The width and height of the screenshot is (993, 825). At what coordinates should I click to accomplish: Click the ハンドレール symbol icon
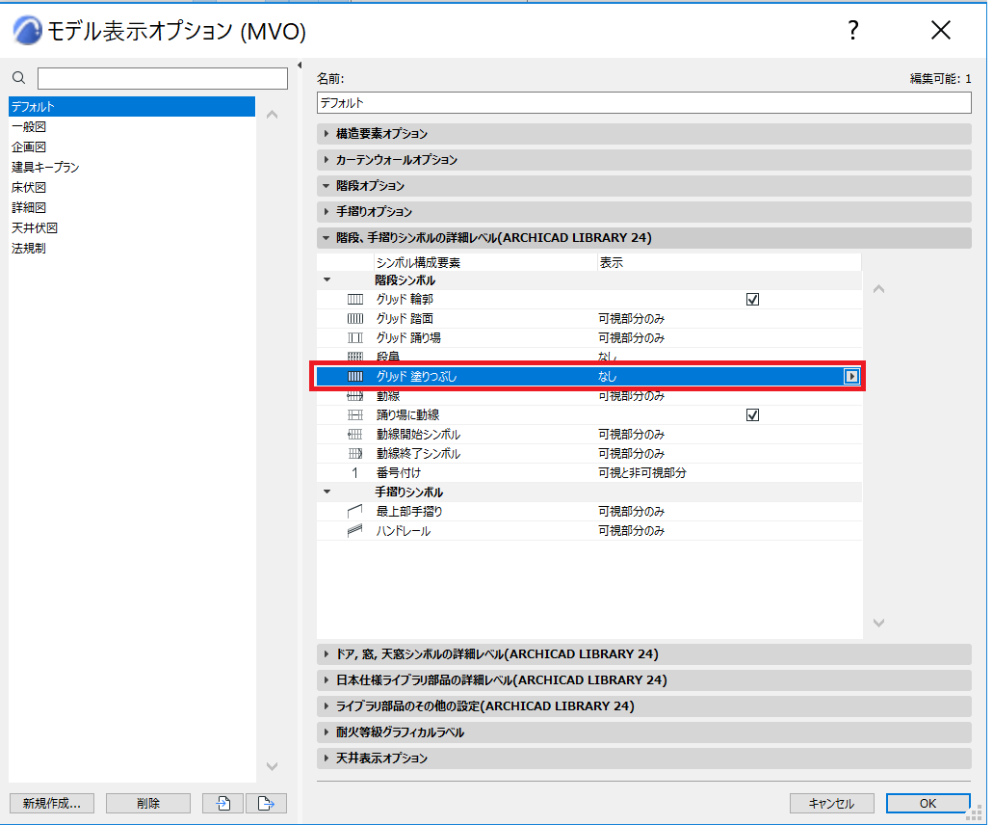(355, 531)
